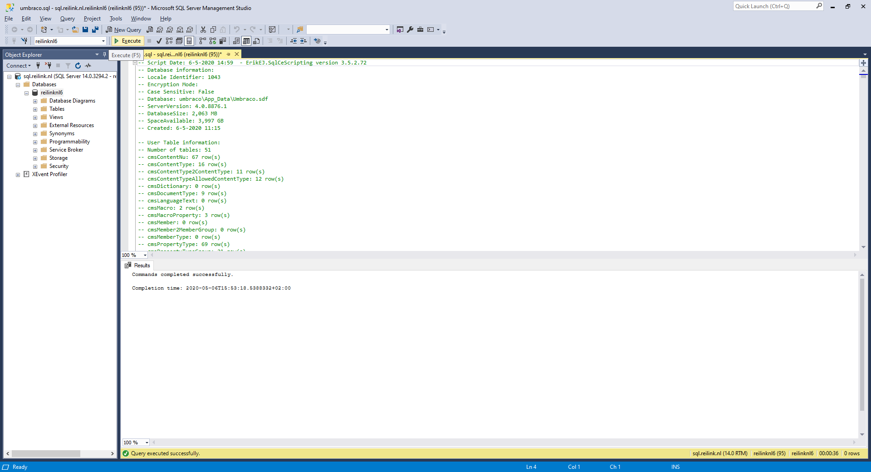Viewport: 871px width, 472px height.
Task: Collapse the sql.reilink.nl server node
Action: coord(9,77)
